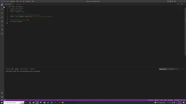186x104 pixels.
Task: Open the Manage gear menu
Action: tap(2, 97)
